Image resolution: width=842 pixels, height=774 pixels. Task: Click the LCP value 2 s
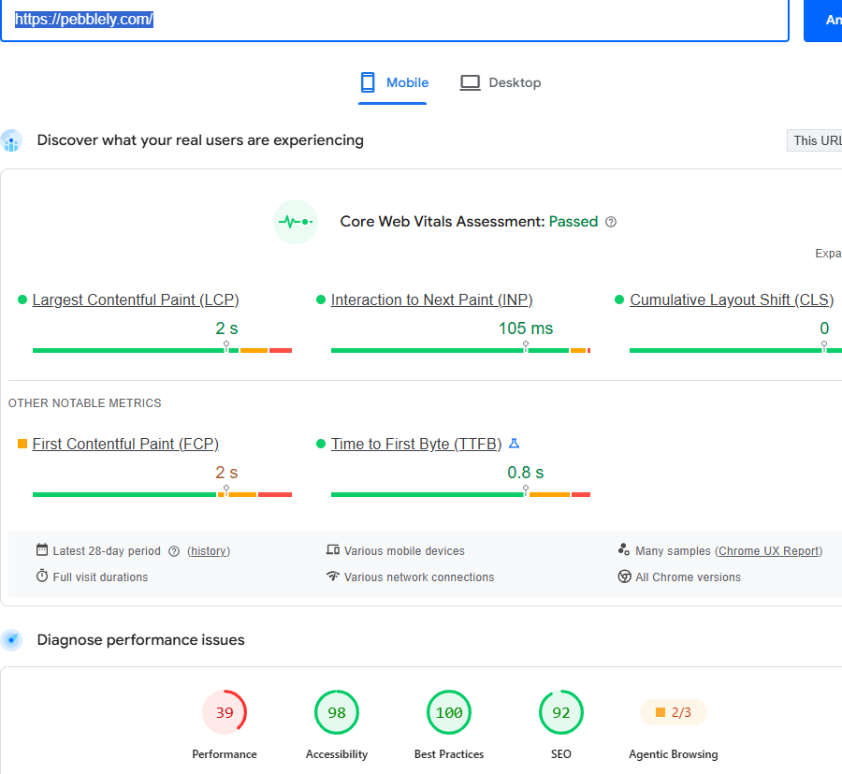pos(226,329)
